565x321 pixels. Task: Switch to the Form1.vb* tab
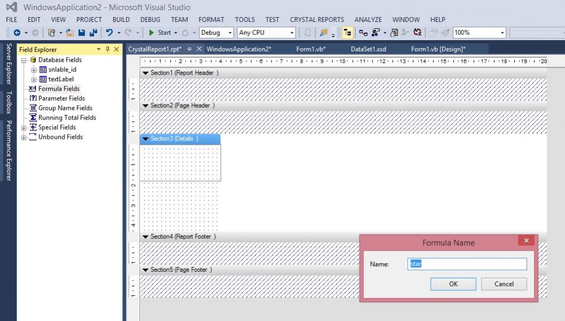[x=311, y=49]
